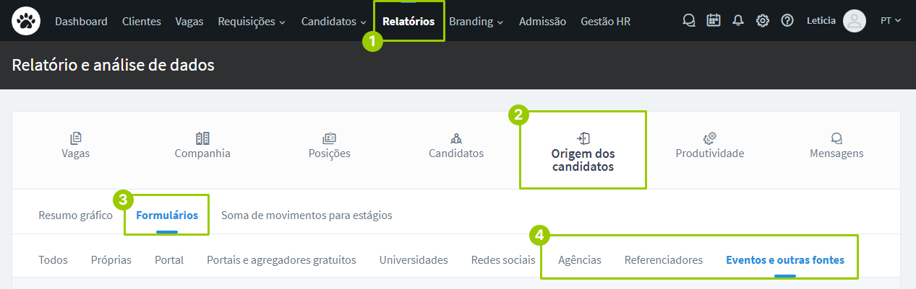Open the Gestão HR link
Screen dimensions: 916x289
click(x=605, y=22)
